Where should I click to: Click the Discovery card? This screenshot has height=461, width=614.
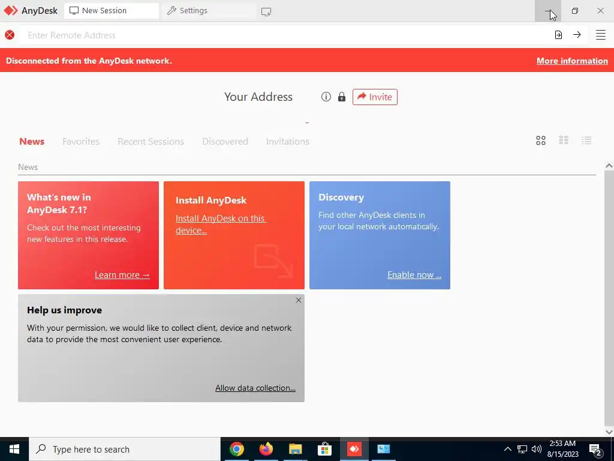click(x=380, y=235)
